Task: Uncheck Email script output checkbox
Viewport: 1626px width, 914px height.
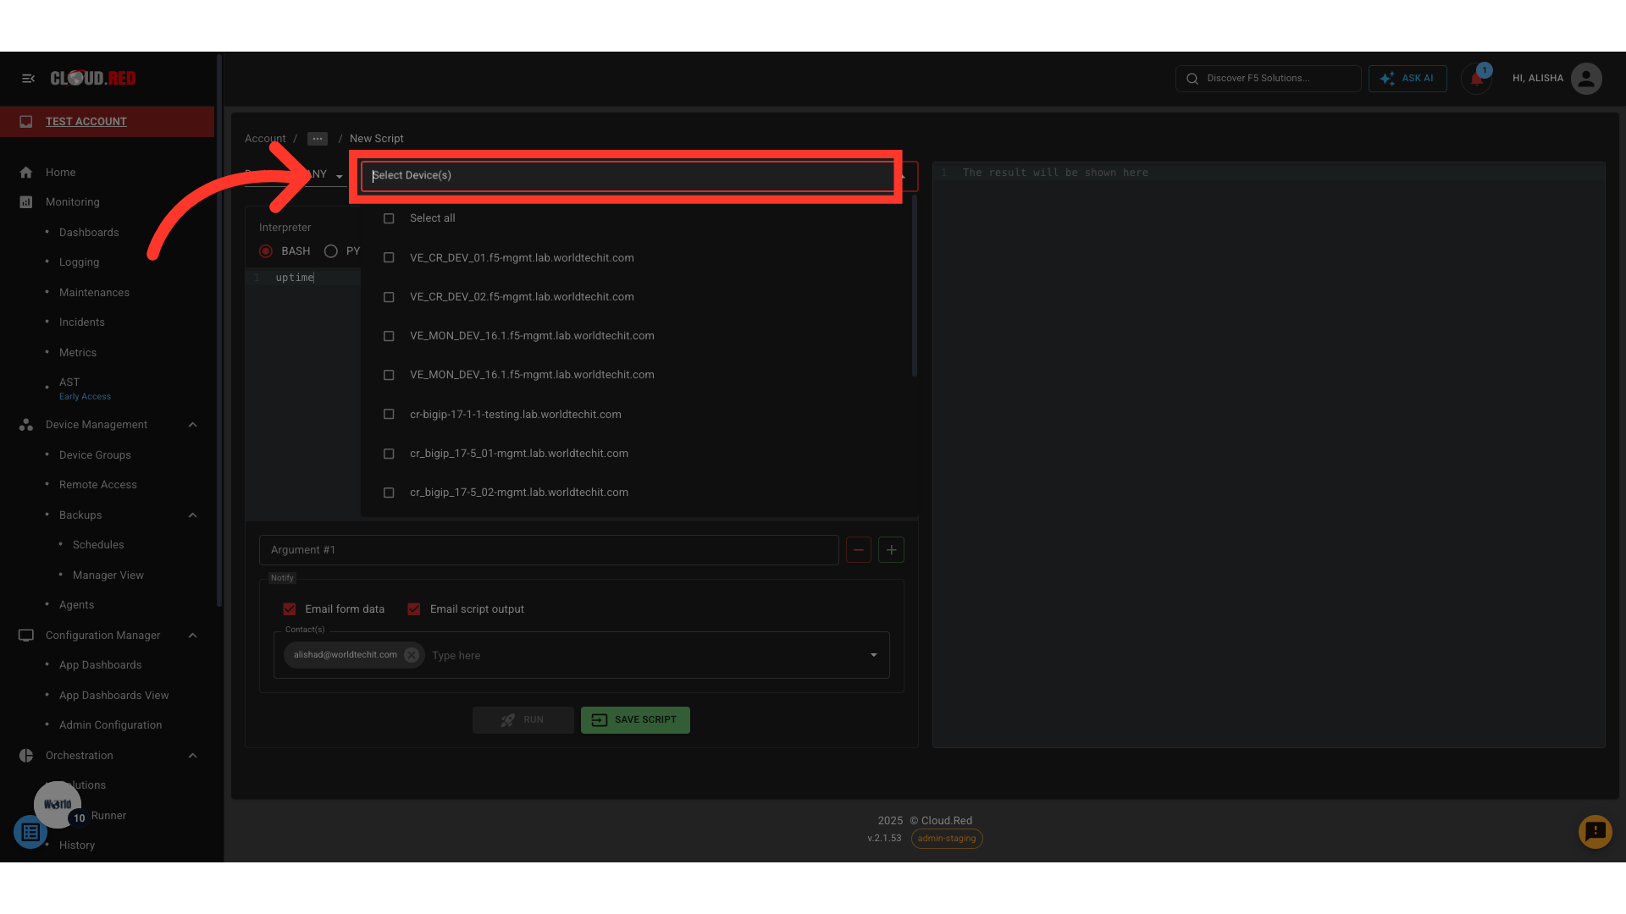Action: click(x=414, y=609)
